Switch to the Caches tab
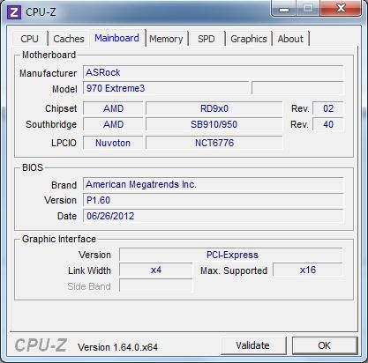Image resolution: width=368 pixels, height=363 pixels. [69, 39]
